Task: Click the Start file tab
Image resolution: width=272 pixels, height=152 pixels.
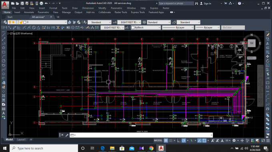Action: (10, 17)
